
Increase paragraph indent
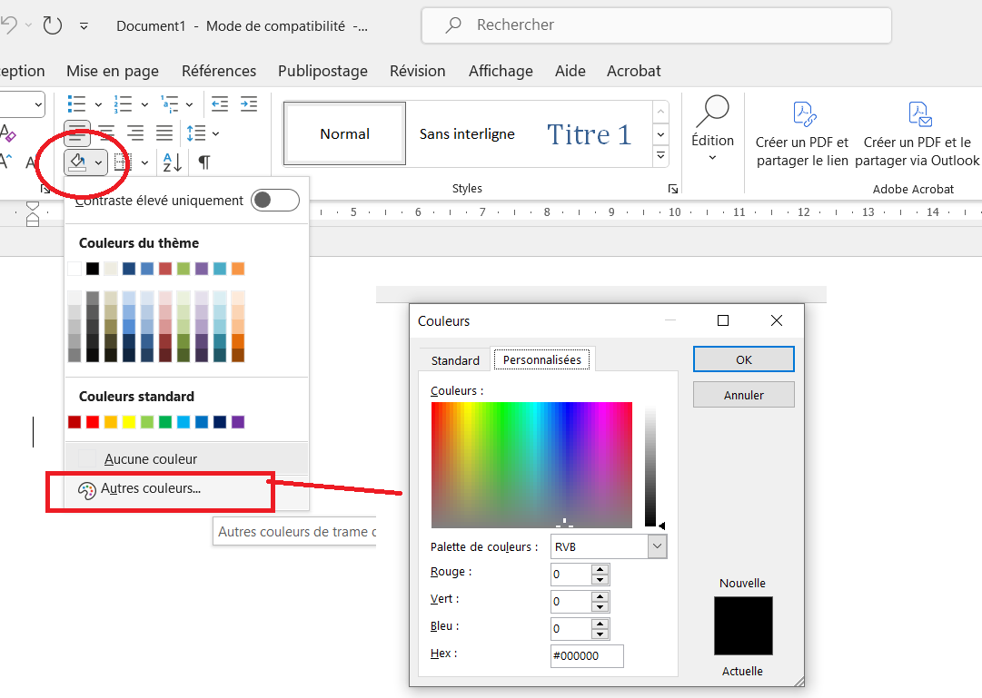coord(249,104)
